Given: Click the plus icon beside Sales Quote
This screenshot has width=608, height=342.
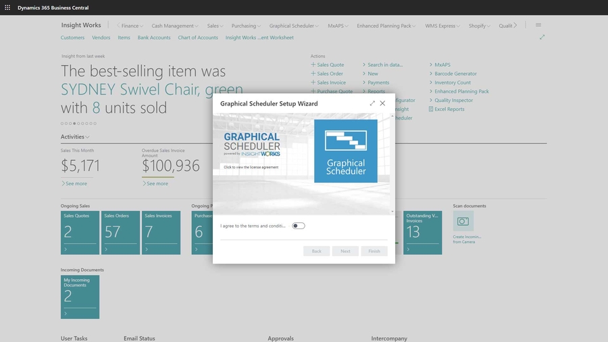Looking at the screenshot, I should coord(313,65).
